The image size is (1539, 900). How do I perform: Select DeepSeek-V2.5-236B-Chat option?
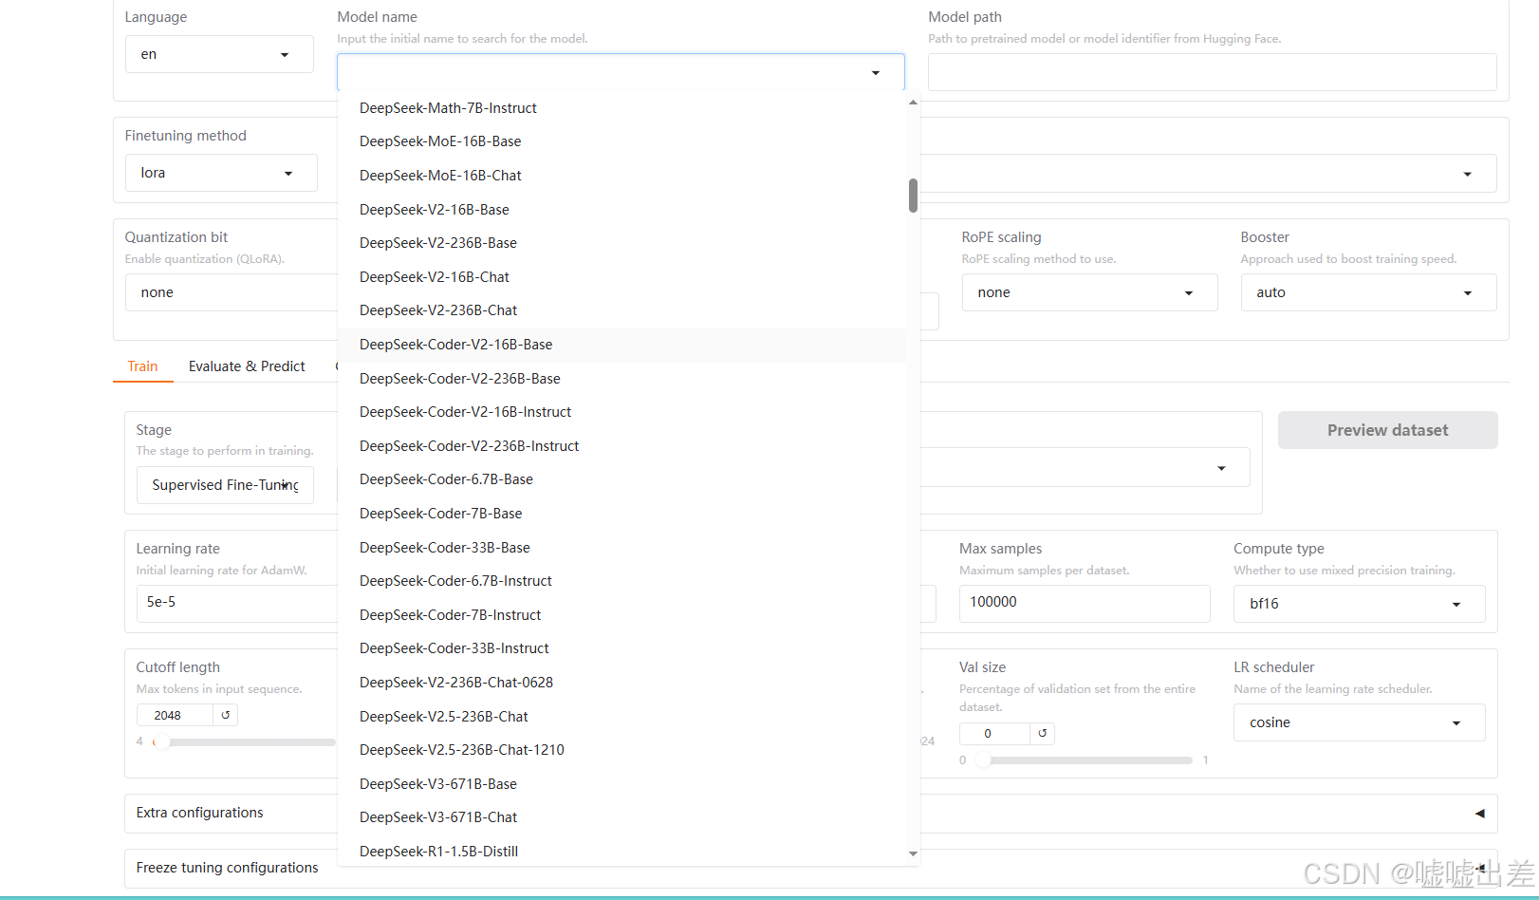click(x=621, y=717)
